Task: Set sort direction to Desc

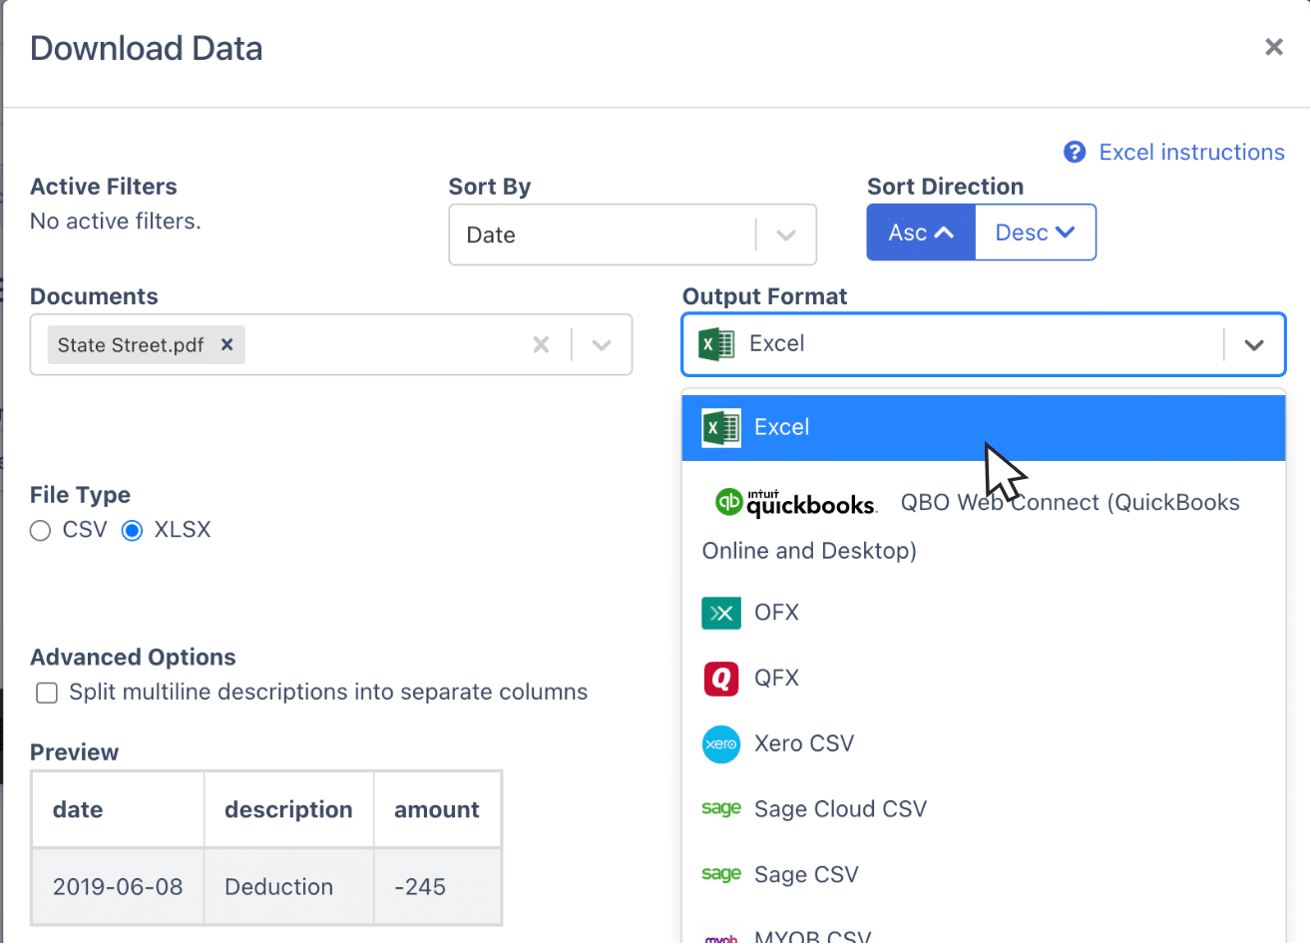Action: [1036, 233]
